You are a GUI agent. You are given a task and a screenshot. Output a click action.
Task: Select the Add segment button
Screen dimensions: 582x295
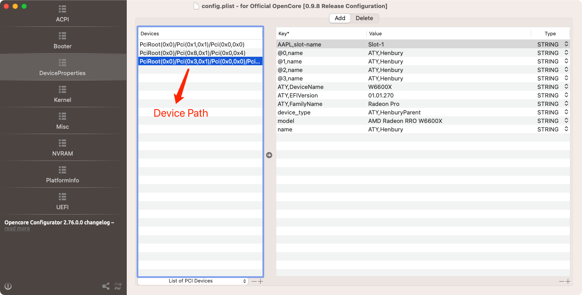click(340, 18)
